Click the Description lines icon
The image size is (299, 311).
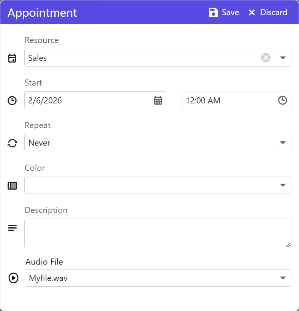[x=13, y=228]
